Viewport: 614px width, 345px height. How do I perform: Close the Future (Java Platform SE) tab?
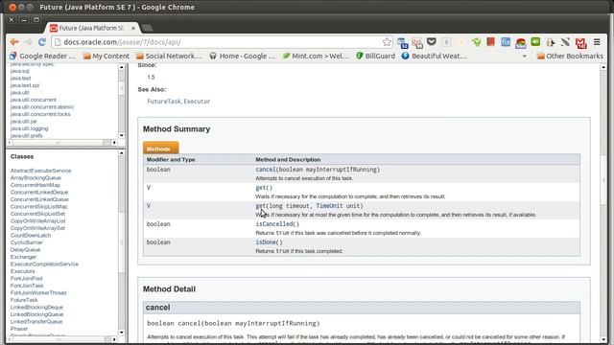133,28
